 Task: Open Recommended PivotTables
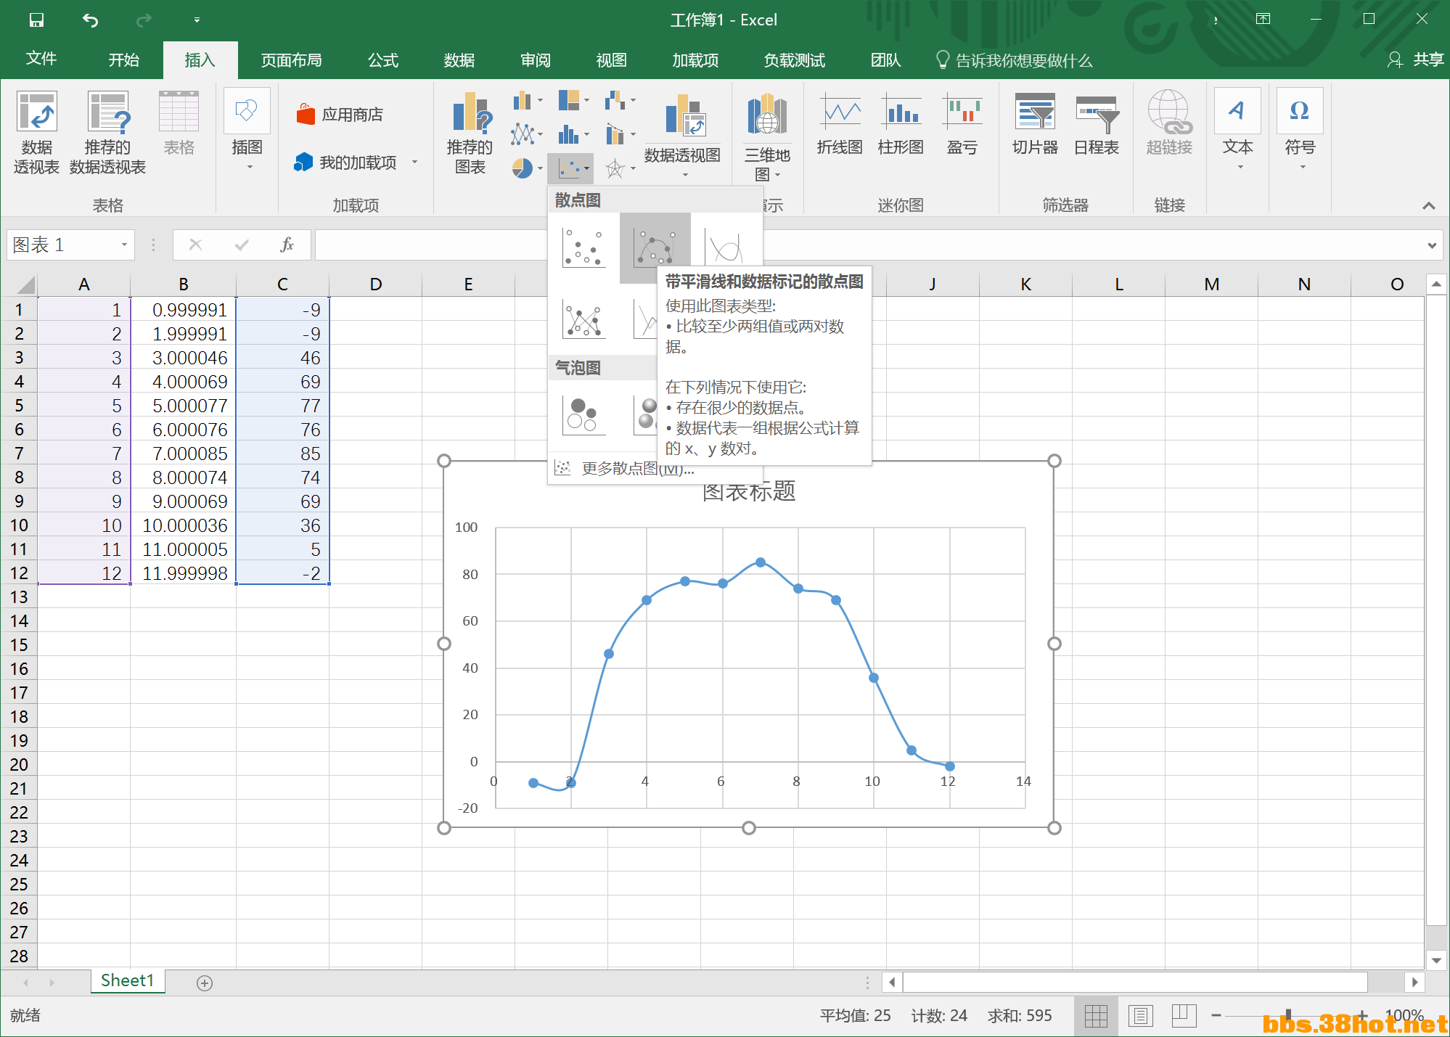pyautogui.click(x=108, y=133)
